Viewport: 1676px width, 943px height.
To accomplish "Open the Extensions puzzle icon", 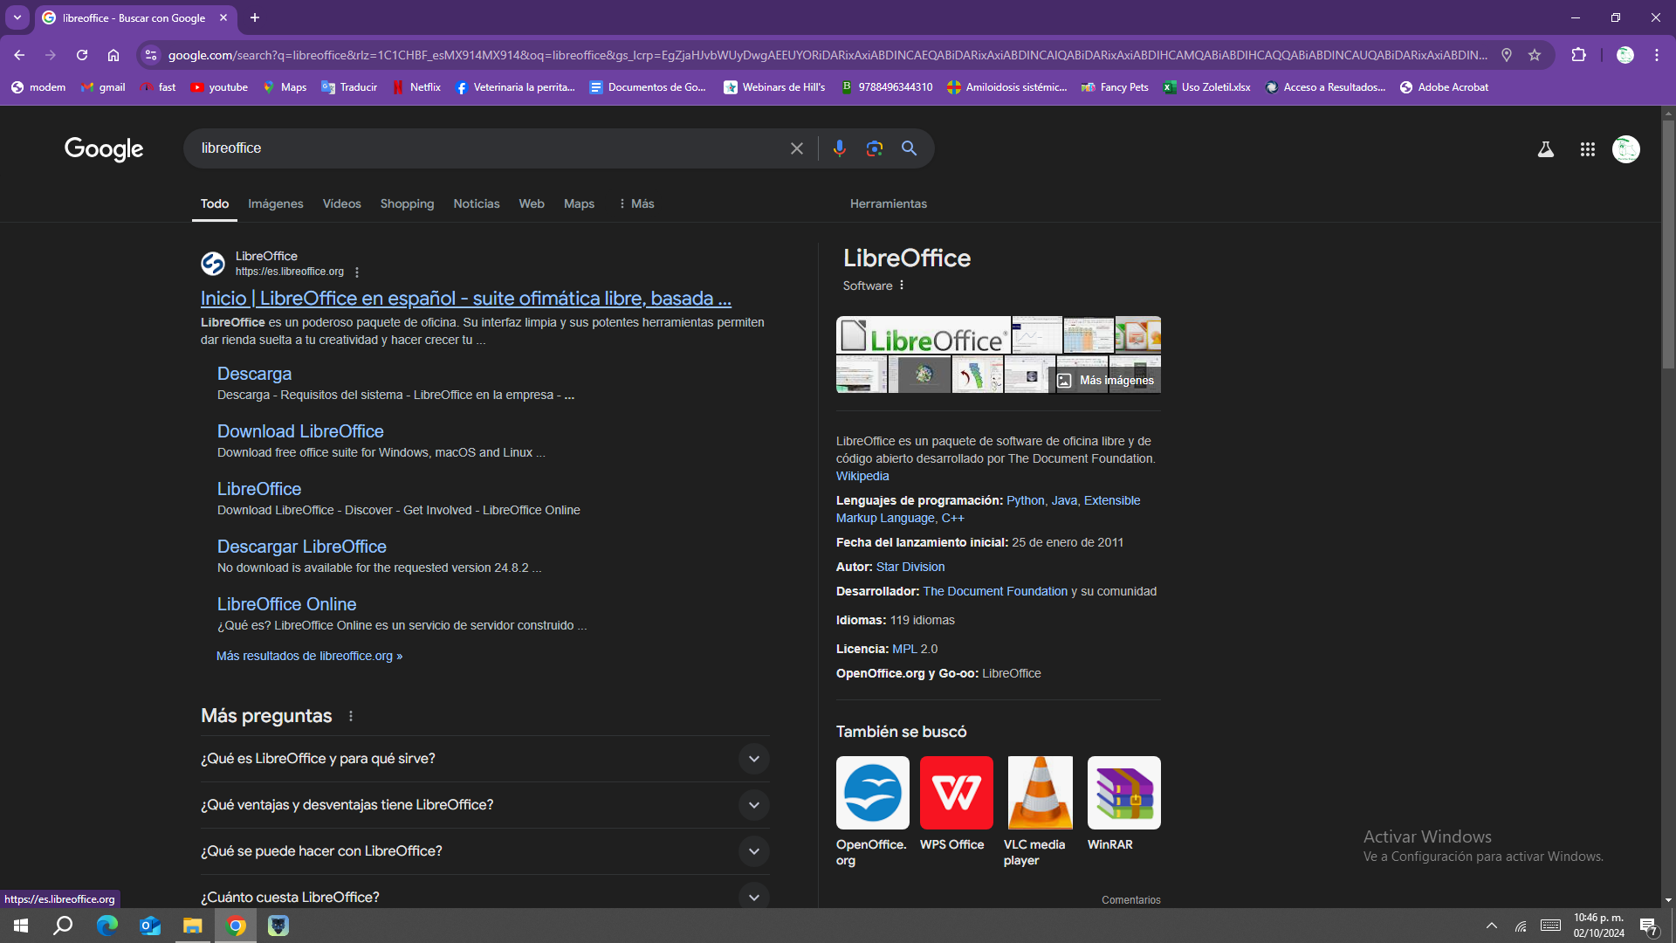I will click(x=1578, y=55).
